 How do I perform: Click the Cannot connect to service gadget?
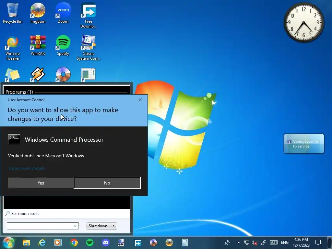pyautogui.click(x=304, y=144)
